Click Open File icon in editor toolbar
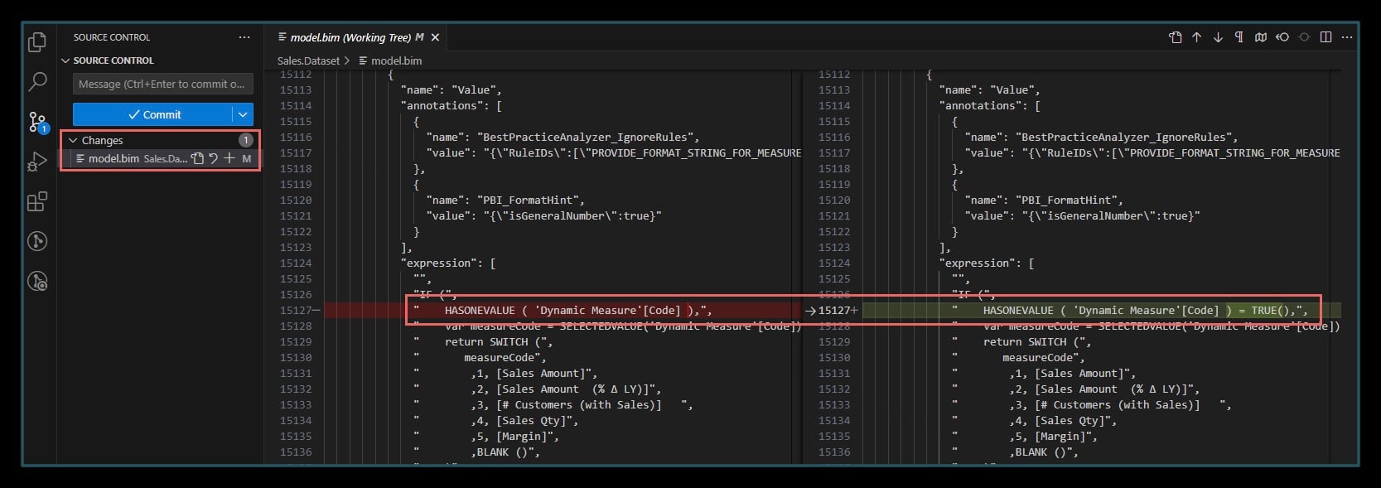 (1175, 37)
